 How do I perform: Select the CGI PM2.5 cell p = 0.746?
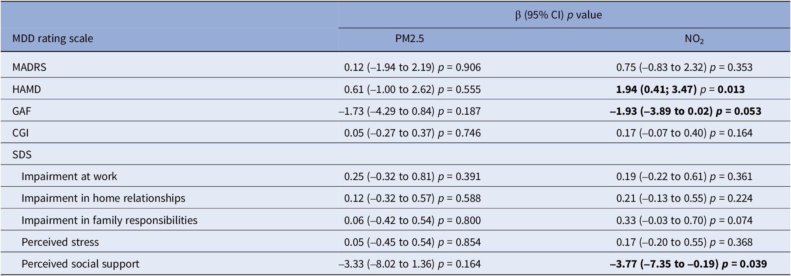point(412,133)
